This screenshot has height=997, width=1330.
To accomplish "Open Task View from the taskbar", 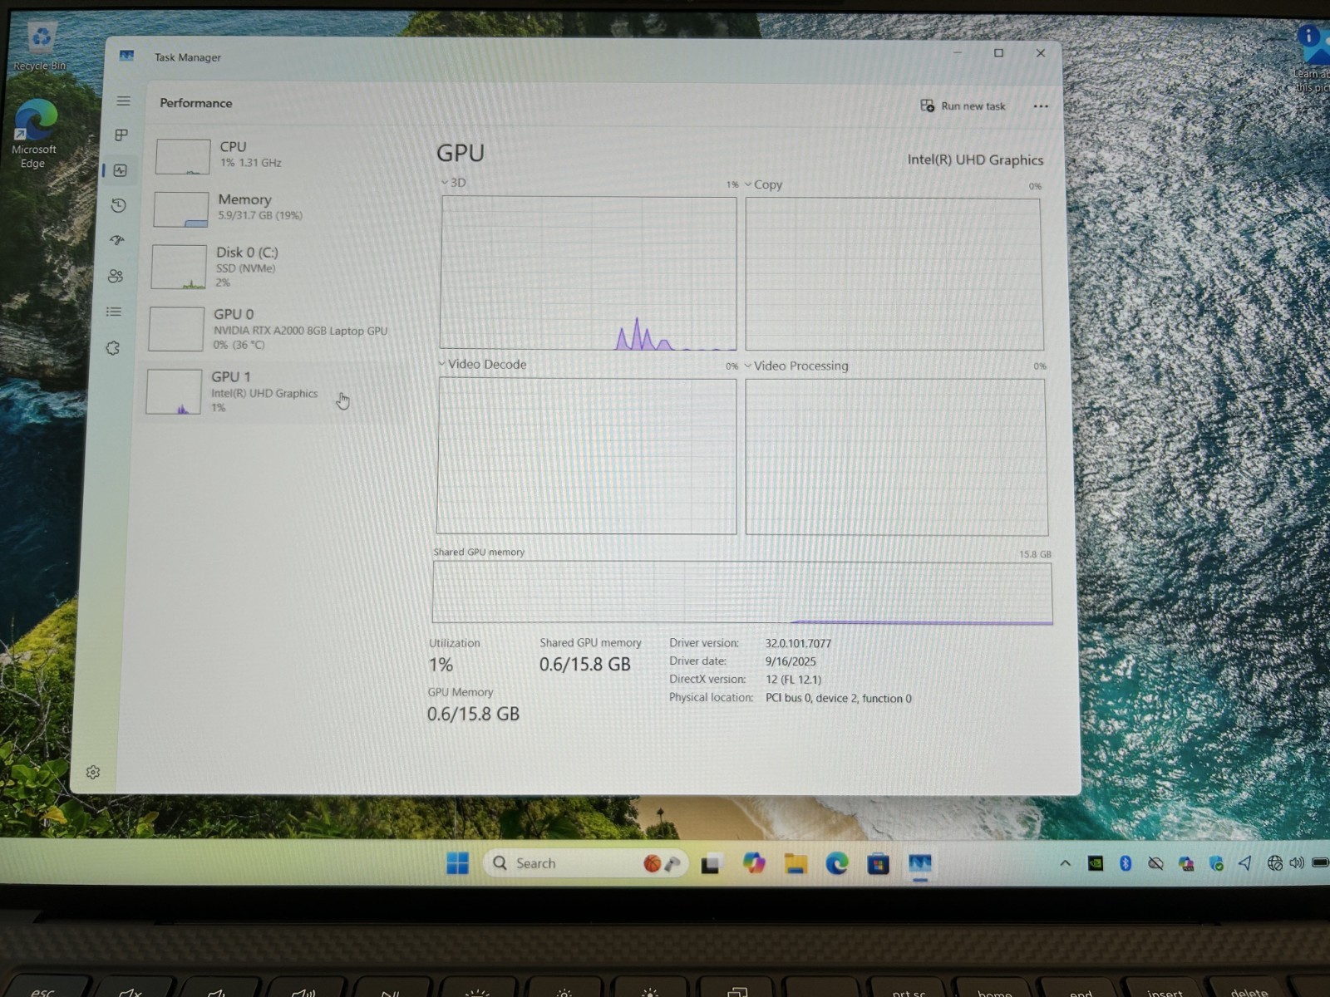I will click(x=711, y=864).
